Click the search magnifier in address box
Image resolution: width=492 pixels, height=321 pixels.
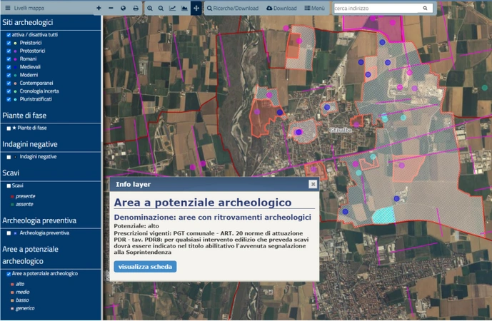[426, 9]
